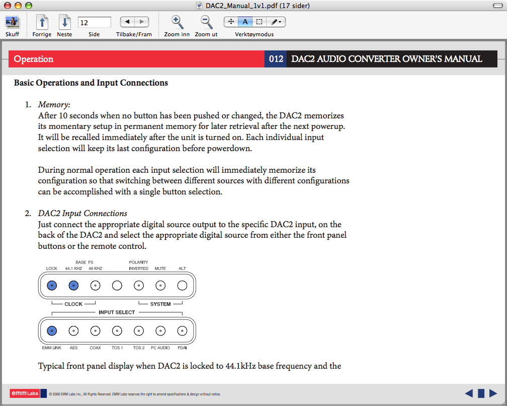Click the COAX input indicator circle
The height and width of the screenshot is (406, 507).
coord(95,331)
